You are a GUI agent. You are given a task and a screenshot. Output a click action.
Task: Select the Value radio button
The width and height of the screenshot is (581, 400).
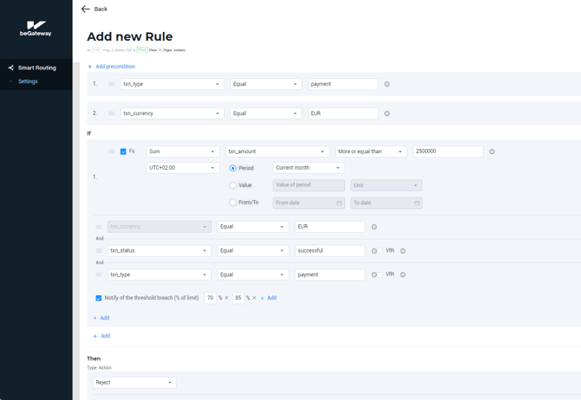[x=232, y=185]
